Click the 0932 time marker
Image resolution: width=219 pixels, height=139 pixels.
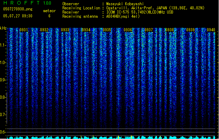coord(44,30)
